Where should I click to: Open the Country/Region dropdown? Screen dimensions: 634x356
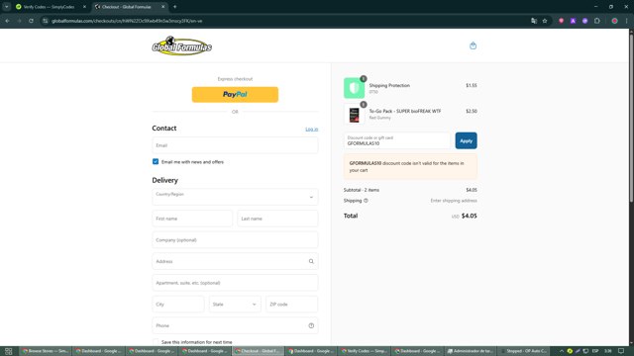click(235, 197)
